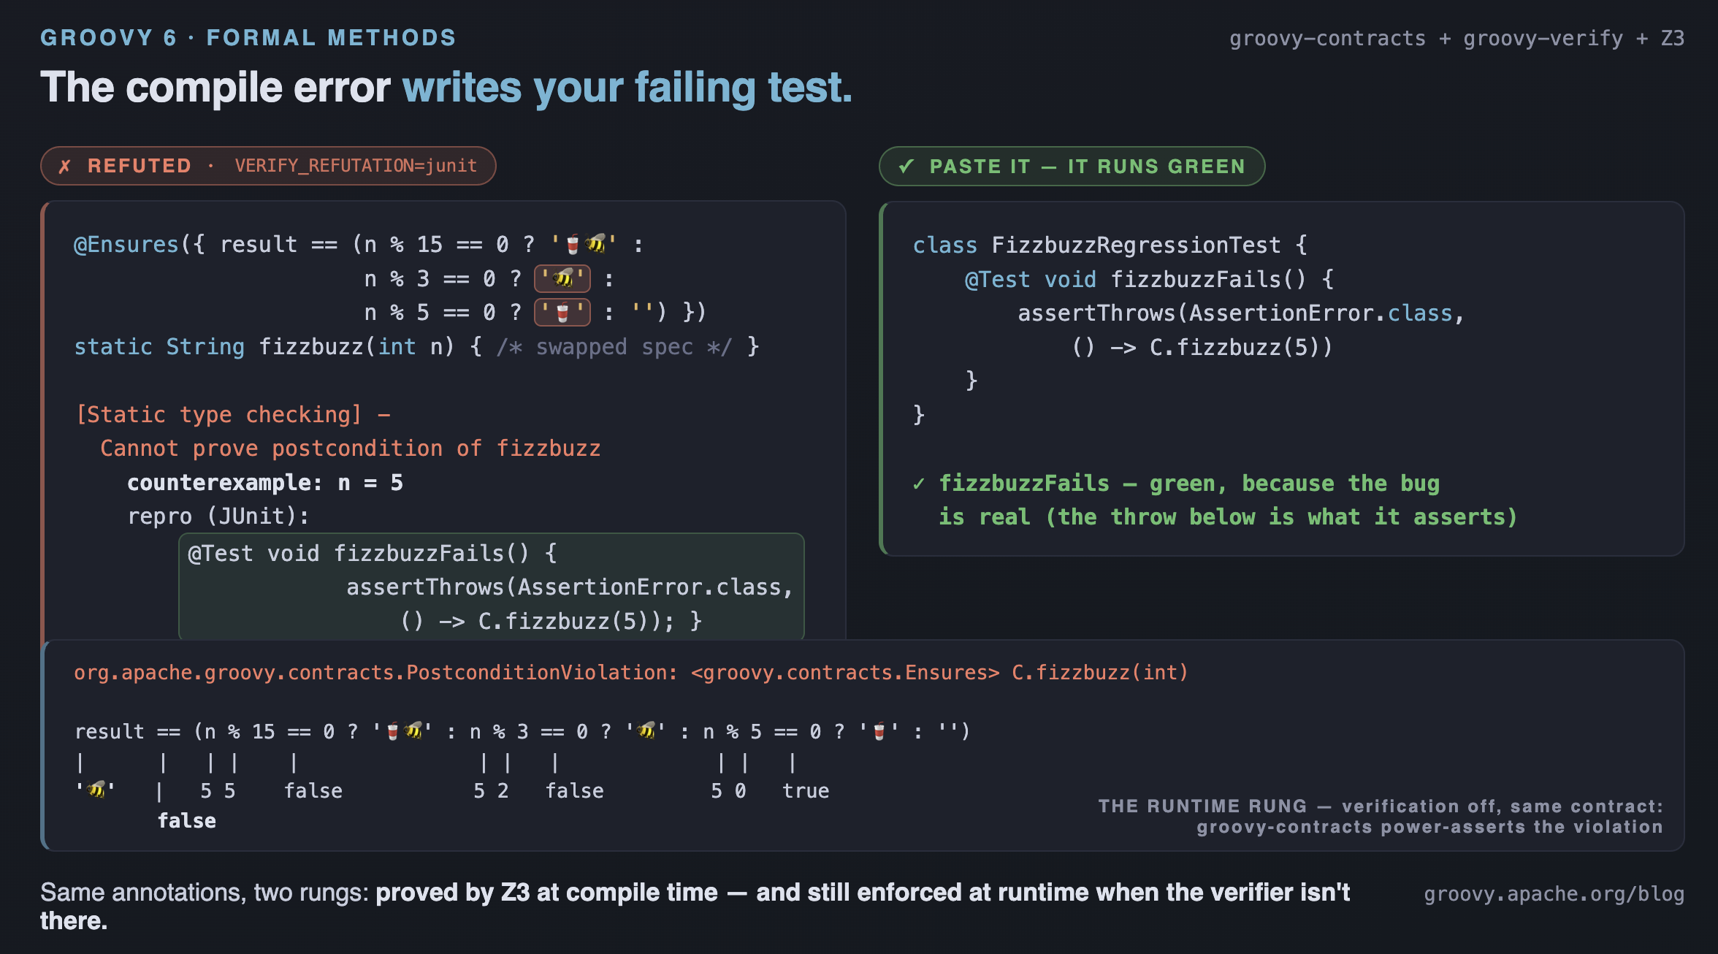Screen dimensions: 1718x954
Task: Click 'repro (JUnit):' label
Action: click(218, 516)
